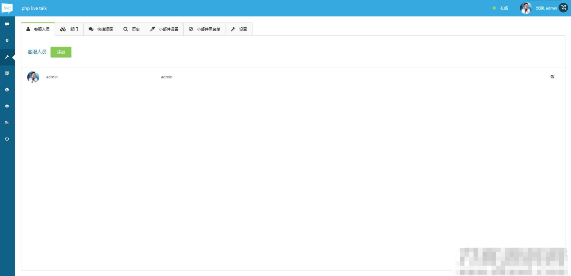Open admin avatar in the header

(526, 8)
